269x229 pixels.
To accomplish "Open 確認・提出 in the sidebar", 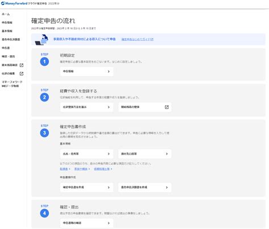I will [x=8, y=56].
